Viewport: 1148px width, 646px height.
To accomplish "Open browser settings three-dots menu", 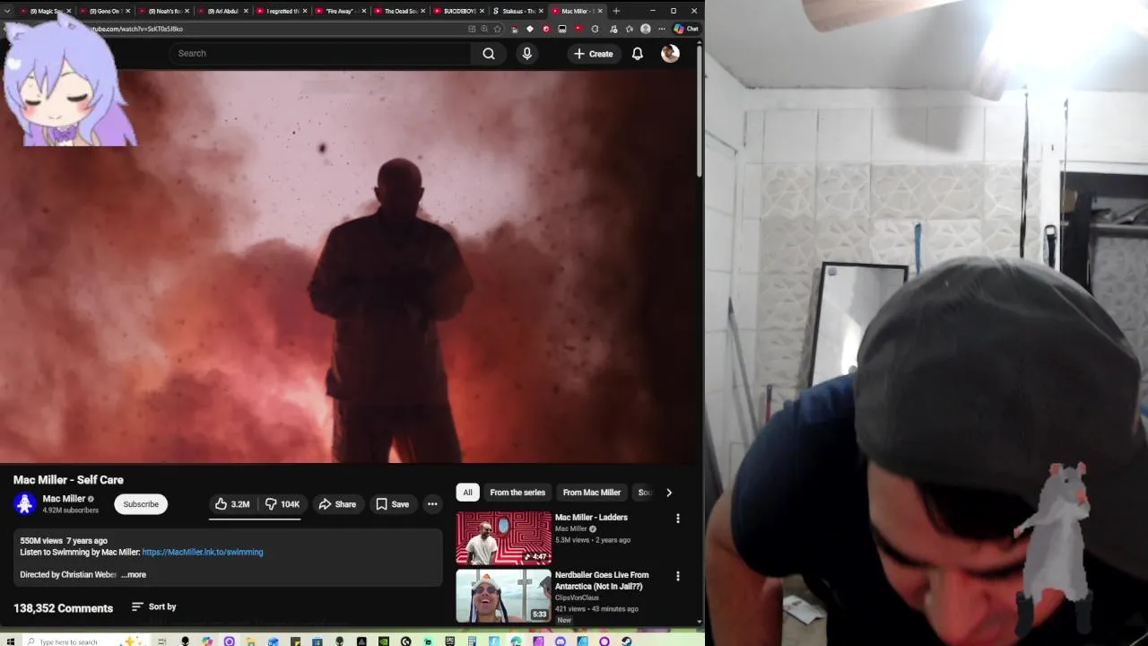I will click(661, 29).
